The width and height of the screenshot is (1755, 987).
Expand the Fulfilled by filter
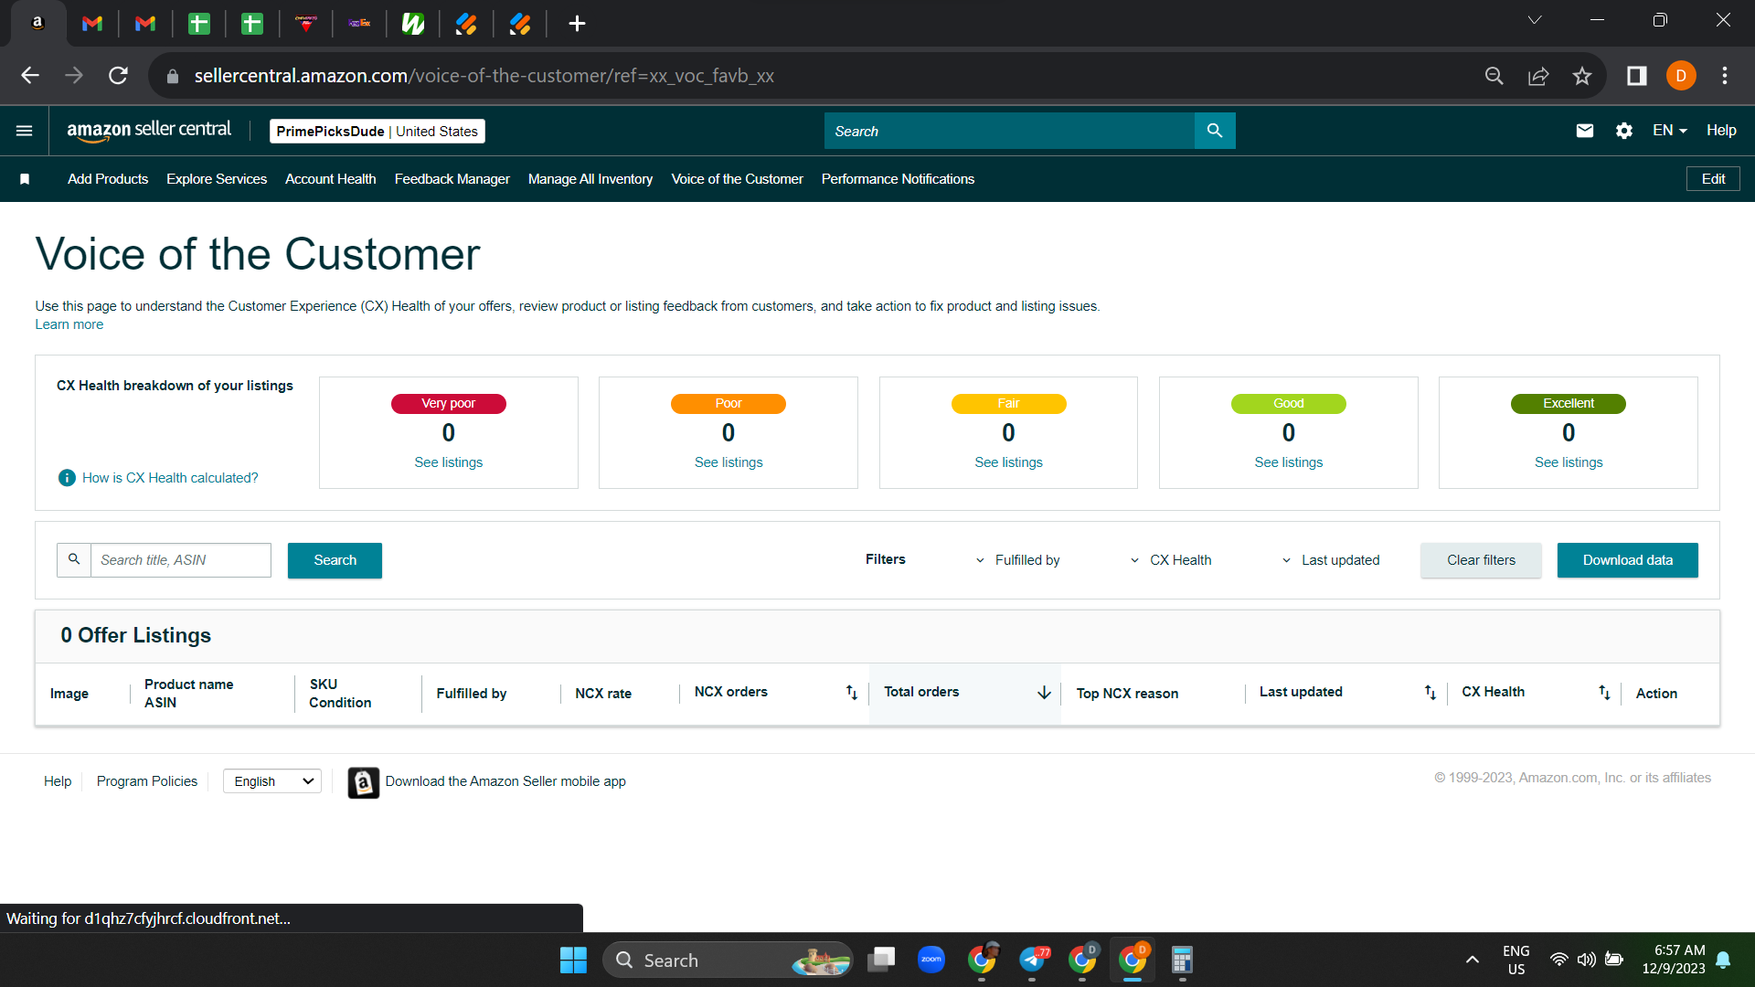point(1017,560)
